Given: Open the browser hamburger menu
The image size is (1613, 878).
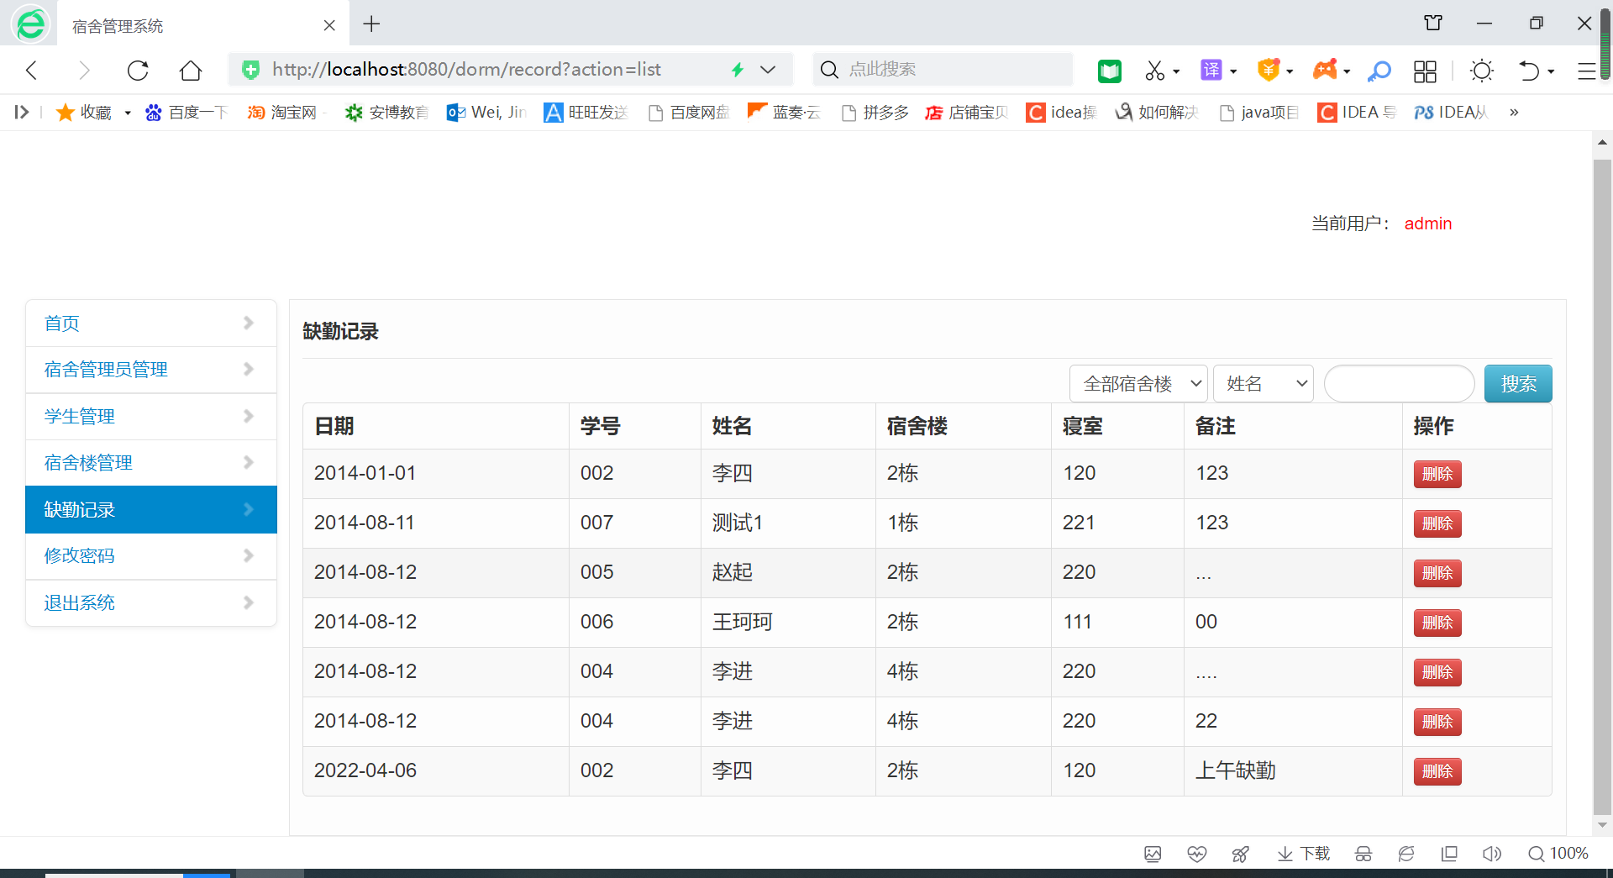Looking at the screenshot, I should 1585,71.
